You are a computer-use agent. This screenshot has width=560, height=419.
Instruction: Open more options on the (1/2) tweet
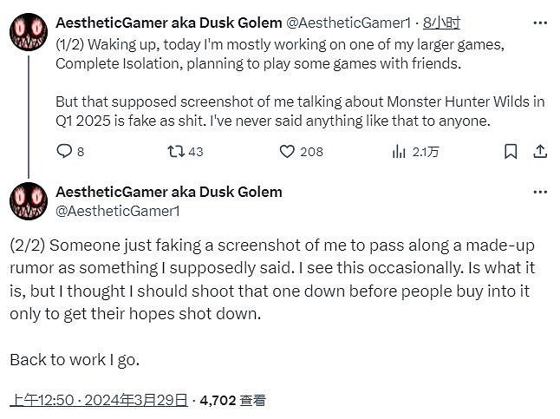click(x=539, y=23)
